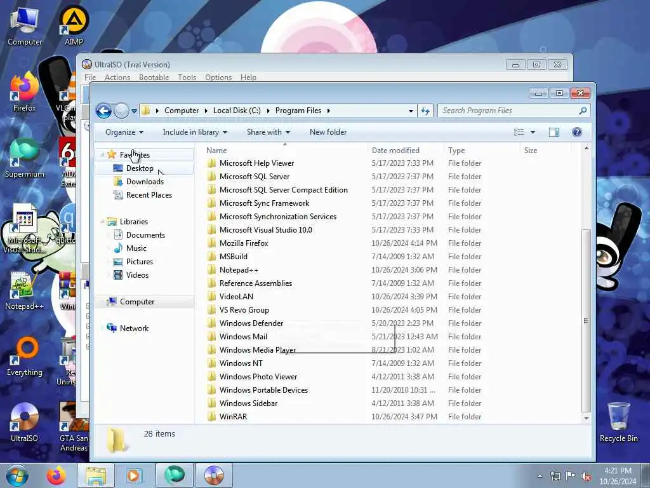
Task: Open UltraISO File menu
Action: pos(90,78)
